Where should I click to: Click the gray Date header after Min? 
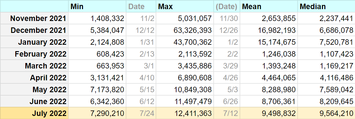[141, 6]
